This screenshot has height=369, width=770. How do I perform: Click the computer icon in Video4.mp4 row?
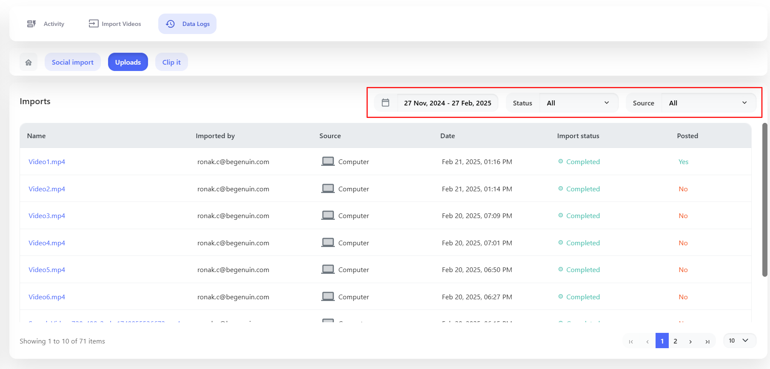(x=328, y=242)
